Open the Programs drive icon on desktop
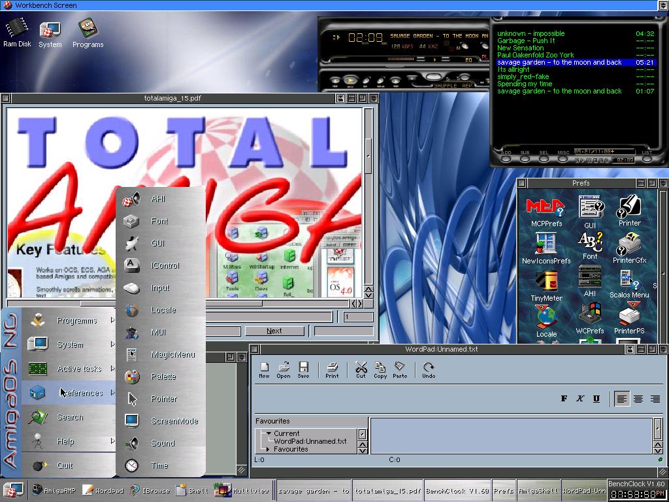The height and width of the screenshot is (502, 669). [x=88, y=33]
